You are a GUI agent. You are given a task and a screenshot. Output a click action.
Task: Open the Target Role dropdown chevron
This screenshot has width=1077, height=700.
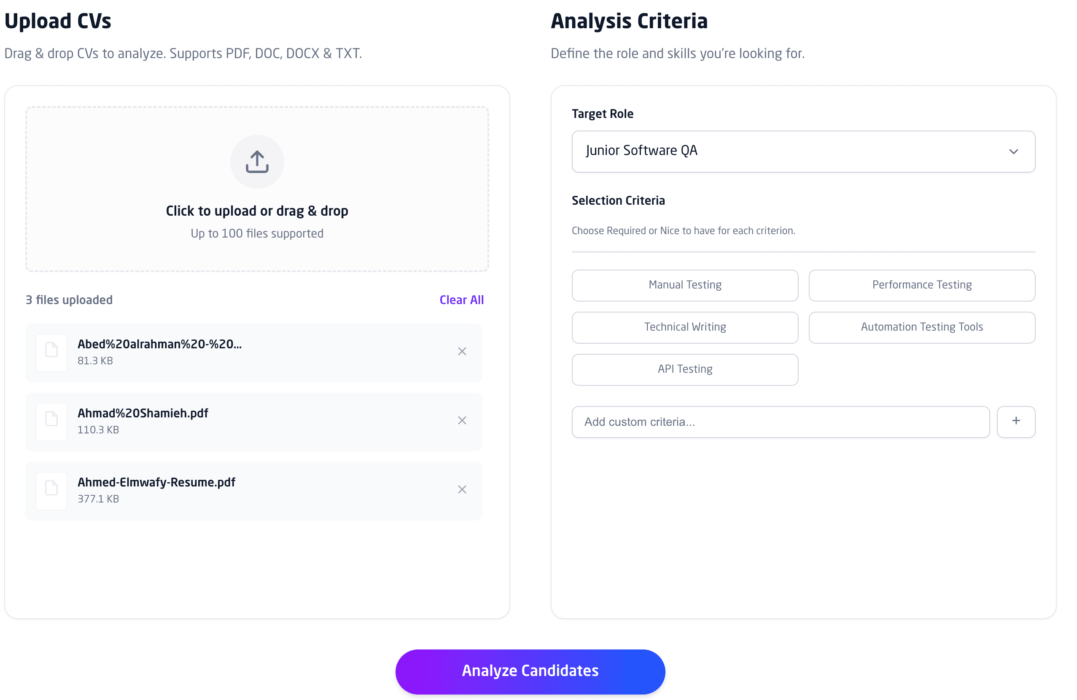(1014, 152)
